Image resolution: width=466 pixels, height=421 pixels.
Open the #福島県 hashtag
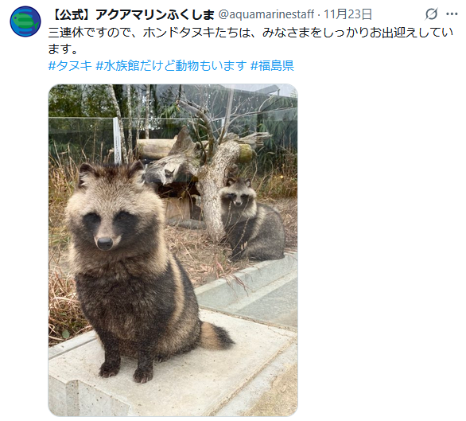click(x=272, y=65)
